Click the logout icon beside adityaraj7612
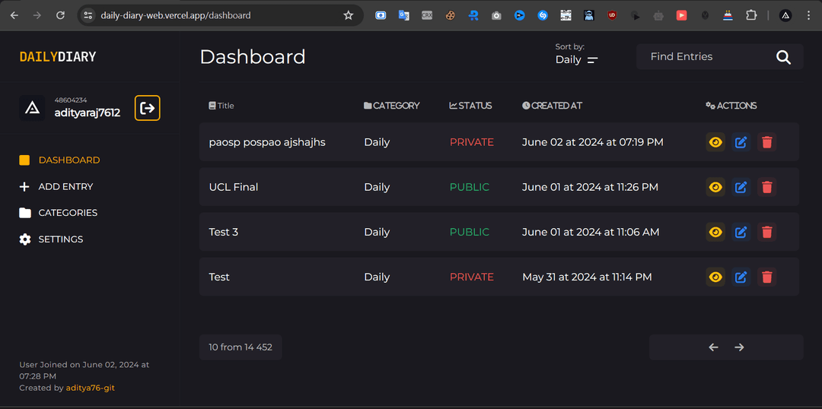 148,108
